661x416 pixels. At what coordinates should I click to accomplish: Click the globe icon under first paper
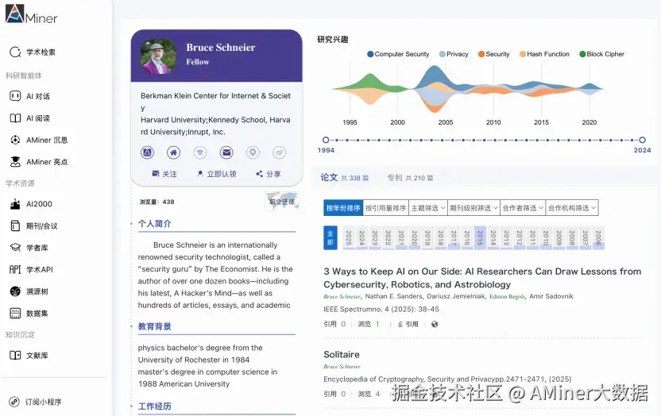click(x=435, y=324)
